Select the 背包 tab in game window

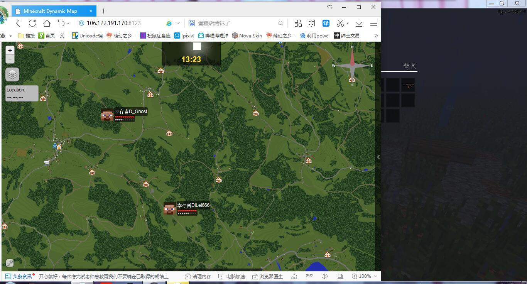coord(410,66)
